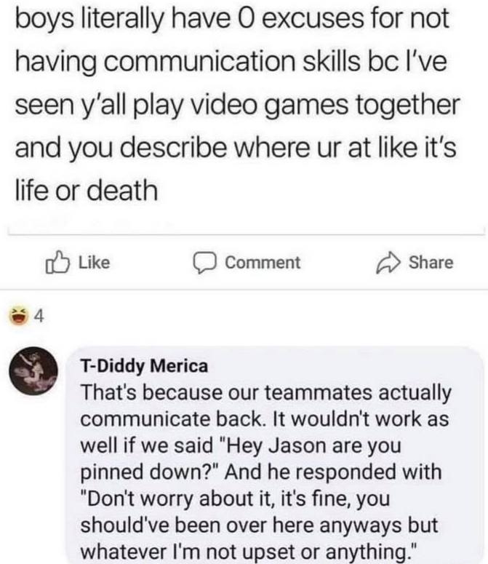Screen dimensions: 488x564
Task: Open the T-Diddy Merica commenter name
Action: coord(146,365)
